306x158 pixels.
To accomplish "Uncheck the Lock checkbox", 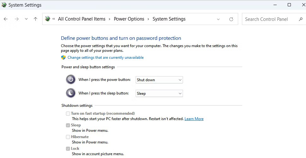I will tap(68, 149).
